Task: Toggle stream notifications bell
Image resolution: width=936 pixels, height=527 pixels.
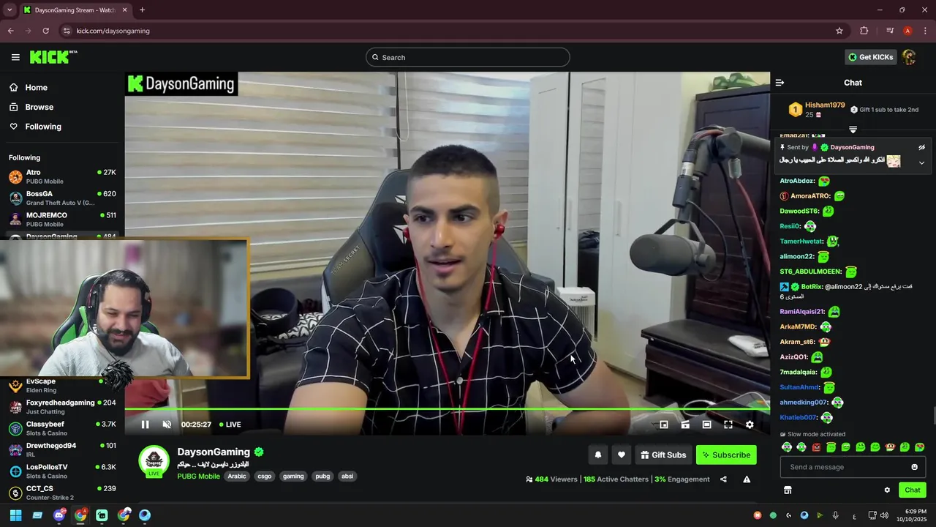Action: pos(598,455)
